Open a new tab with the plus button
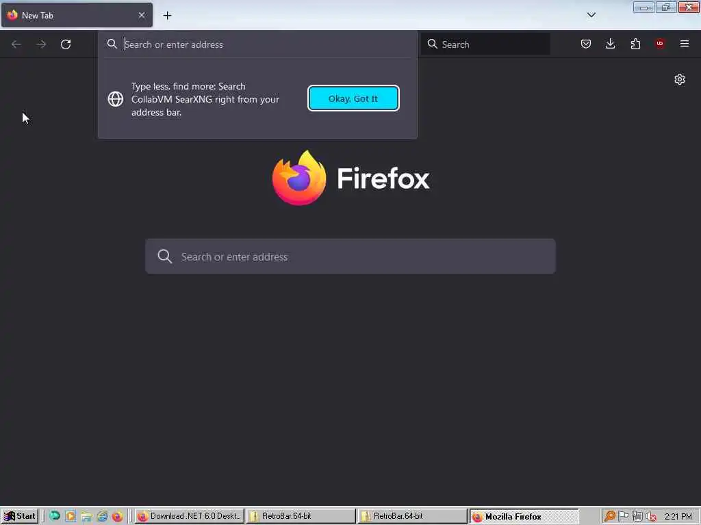The image size is (701, 525). [167, 16]
